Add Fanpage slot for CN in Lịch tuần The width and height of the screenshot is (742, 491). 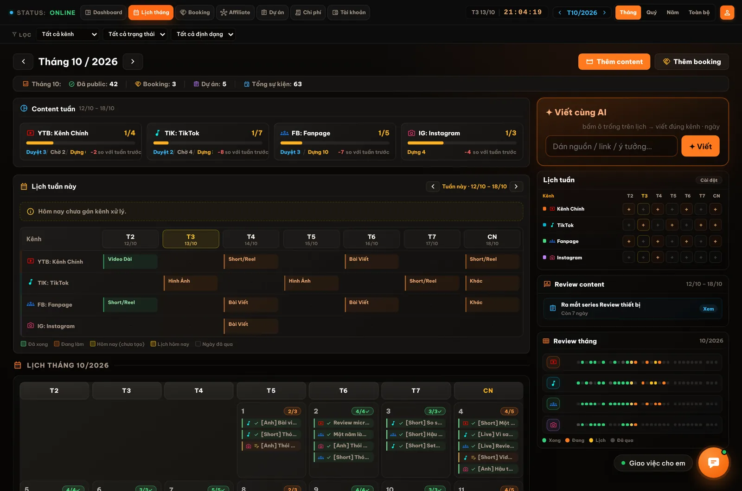pyautogui.click(x=716, y=241)
